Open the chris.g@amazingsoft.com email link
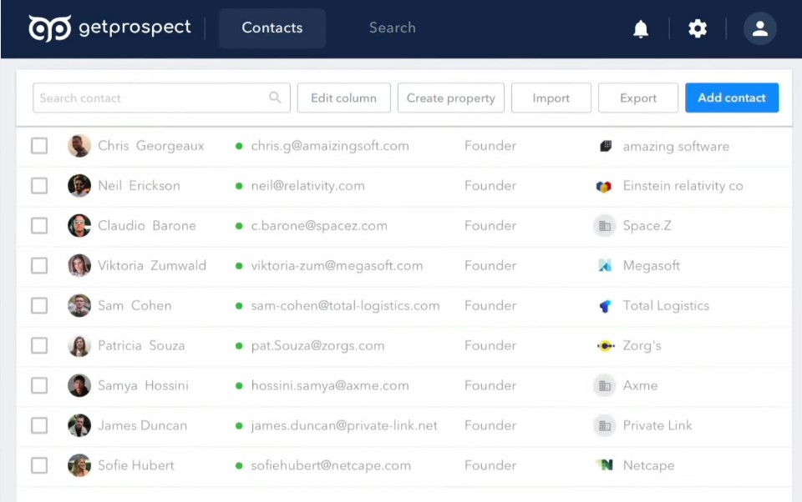Viewport: 802px width, 502px height. (x=330, y=145)
